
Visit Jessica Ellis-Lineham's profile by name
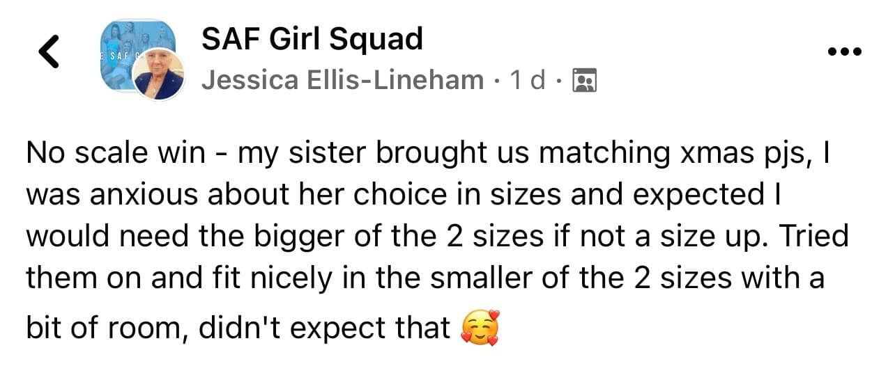pos(342,81)
